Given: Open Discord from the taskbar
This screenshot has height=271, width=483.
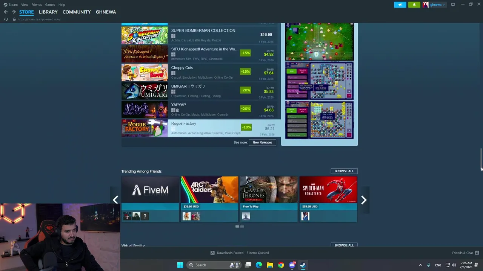Looking at the screenshot, I should coord(292,265).
